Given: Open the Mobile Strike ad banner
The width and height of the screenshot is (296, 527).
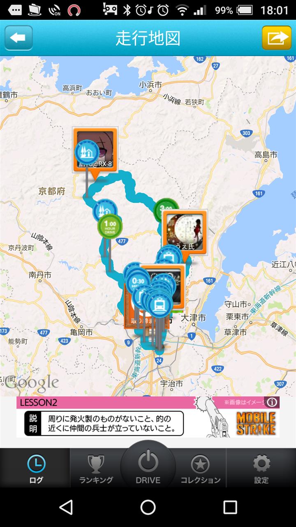Looking at the screenshot, I should pos(148,417).
